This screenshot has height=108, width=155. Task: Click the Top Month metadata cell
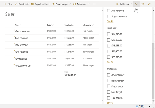tap(88, 58)
